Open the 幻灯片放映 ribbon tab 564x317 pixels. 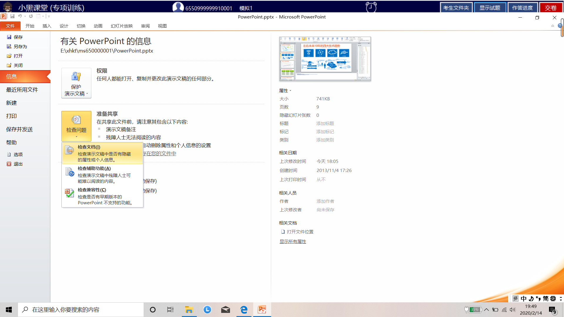coord(122,26)
